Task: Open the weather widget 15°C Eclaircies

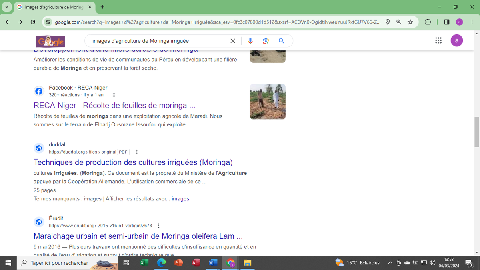Action: pyautogui.click(x=358, y=263)
